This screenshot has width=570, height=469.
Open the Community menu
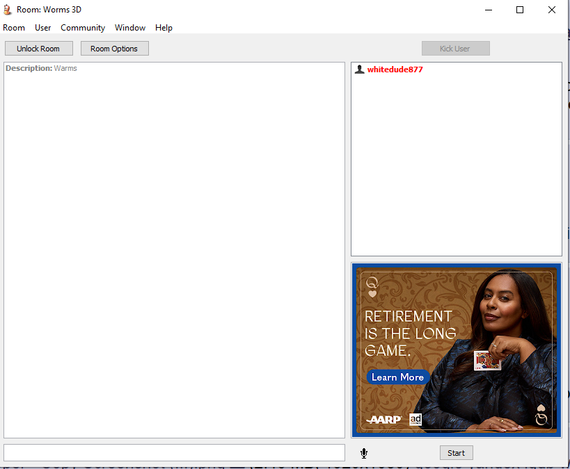click(x=83, y=28)
